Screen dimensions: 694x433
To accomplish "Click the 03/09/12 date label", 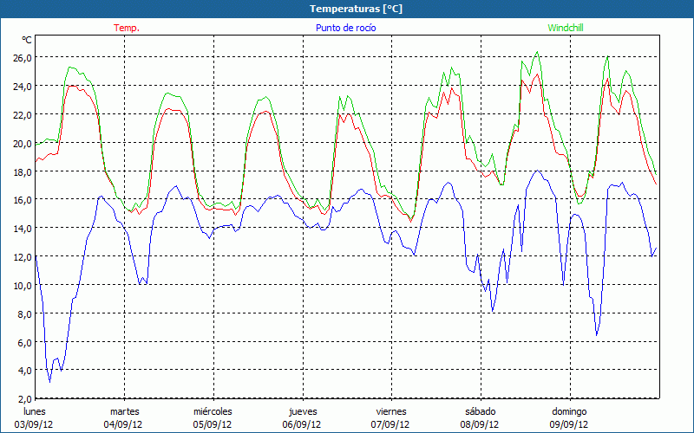I will (x=36, y=424).
